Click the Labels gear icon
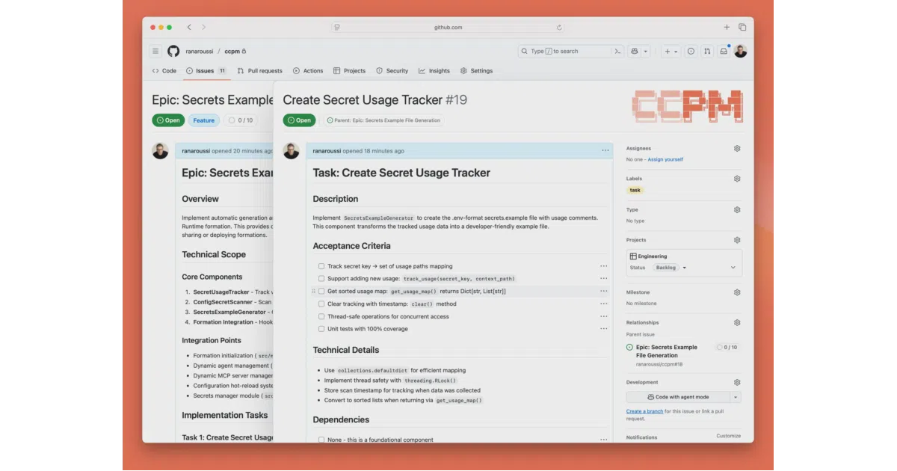This screenshot has width=897, height=471. coord(737,179)
